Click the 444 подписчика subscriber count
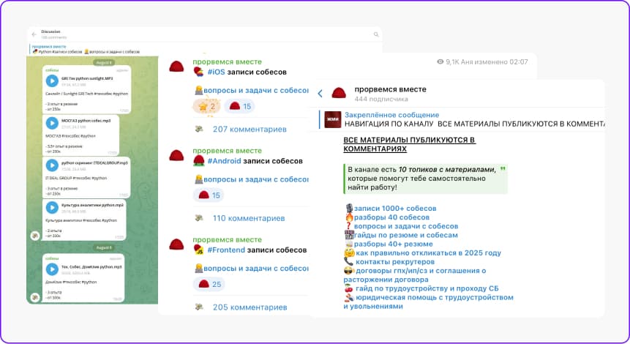 (381, 99)
